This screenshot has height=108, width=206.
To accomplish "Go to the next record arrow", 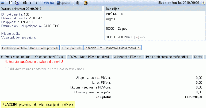I will [x=37, y=3].
